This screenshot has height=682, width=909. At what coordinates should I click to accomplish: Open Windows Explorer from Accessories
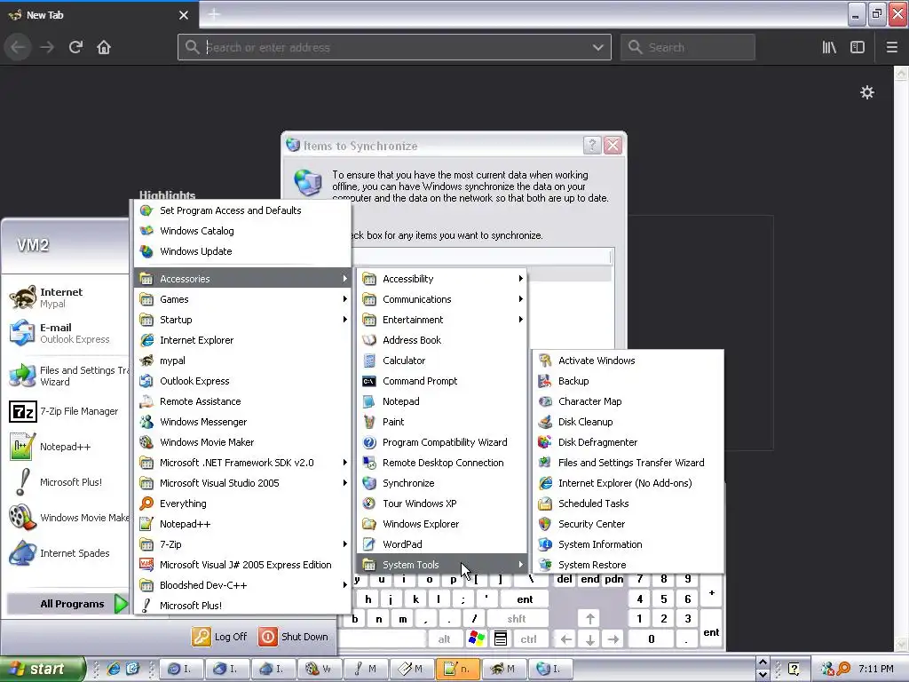[x=442, y=524]
